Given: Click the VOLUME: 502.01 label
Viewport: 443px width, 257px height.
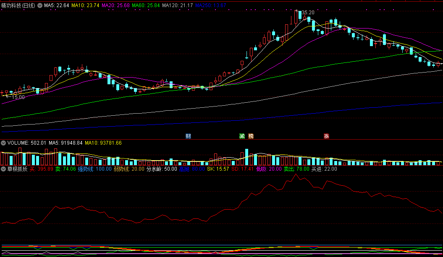Looking at the screenshot, I should click(26, 143).
